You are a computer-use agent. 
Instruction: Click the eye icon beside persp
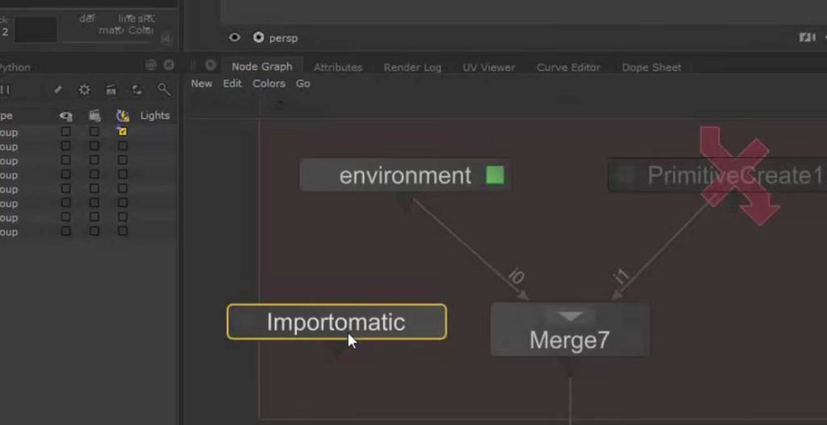[234, 37]
